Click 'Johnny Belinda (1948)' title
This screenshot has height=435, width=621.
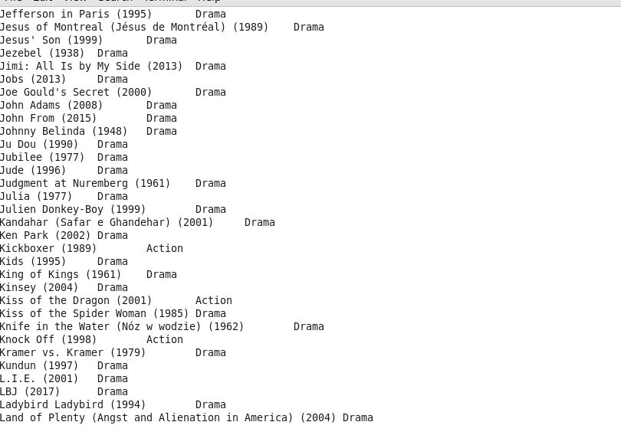(64, 132)
